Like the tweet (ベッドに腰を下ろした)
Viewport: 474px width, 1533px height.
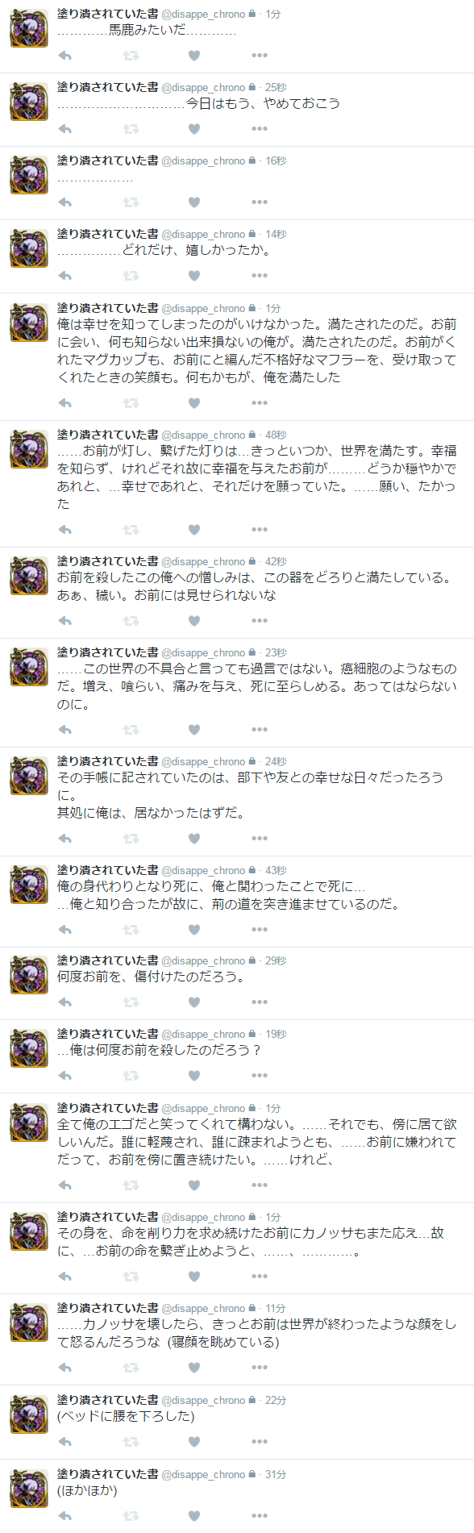click(194, 1441)
